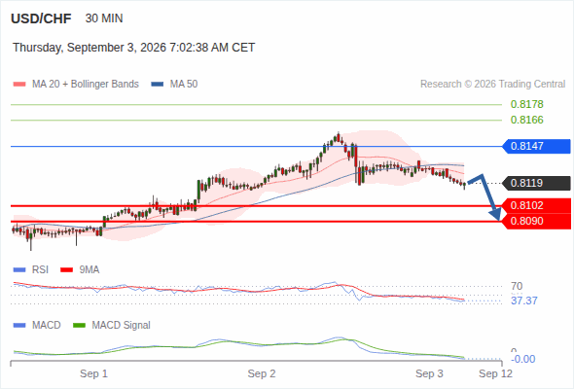Viewport: 574px width, 389px height.
Task: Click the MACD legend label
Action: point(46,326)
